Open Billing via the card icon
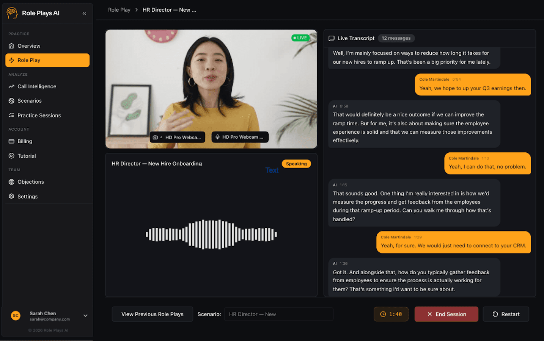The height and width of the screenshot is (341, 544). point(11,141)
